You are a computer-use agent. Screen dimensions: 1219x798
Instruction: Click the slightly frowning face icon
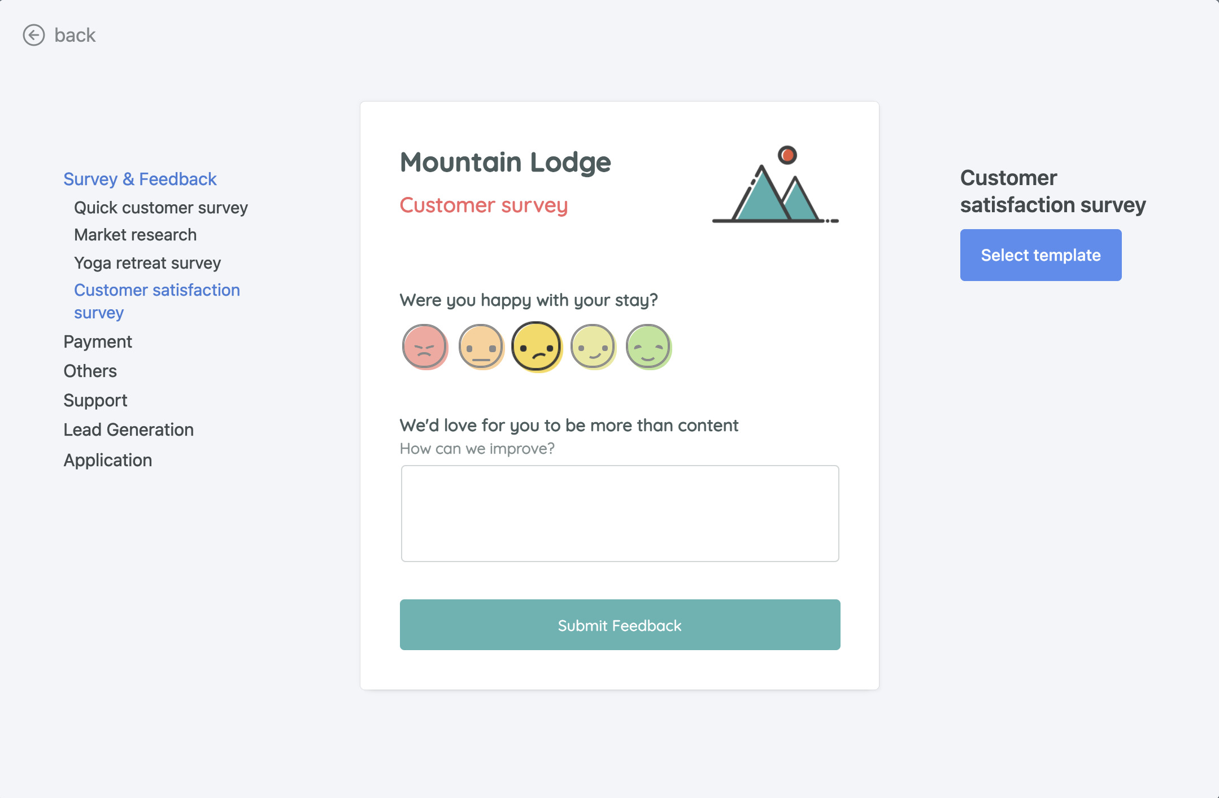[536, 347]
